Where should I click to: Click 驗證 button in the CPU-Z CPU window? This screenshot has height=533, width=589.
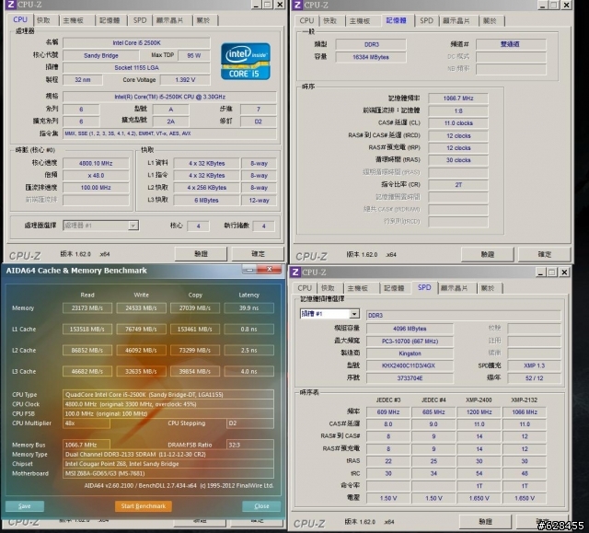coord(201,254)
